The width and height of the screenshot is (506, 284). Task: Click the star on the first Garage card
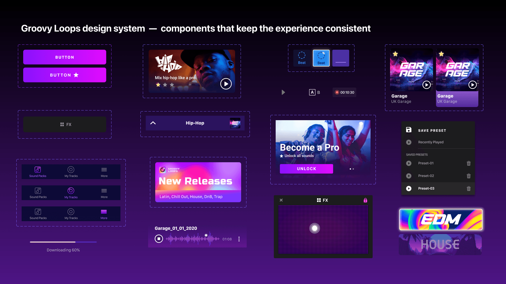395,54
